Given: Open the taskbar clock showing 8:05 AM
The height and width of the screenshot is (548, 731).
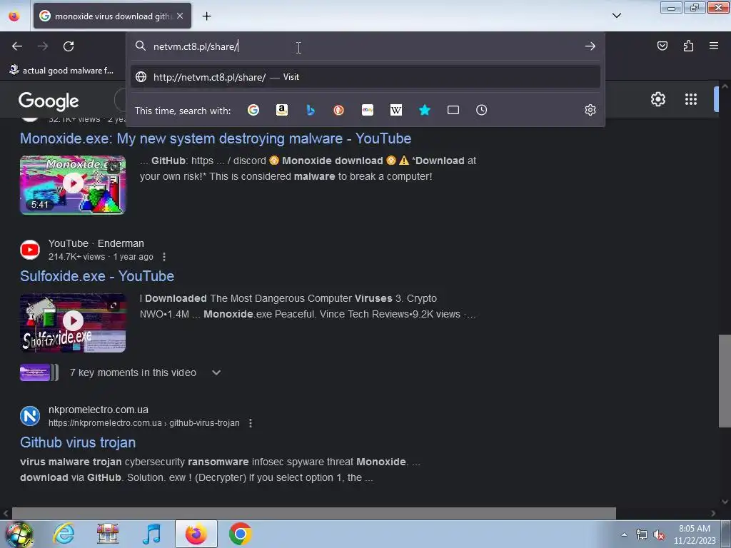Looking at the screenshot, I should point(695,534).
